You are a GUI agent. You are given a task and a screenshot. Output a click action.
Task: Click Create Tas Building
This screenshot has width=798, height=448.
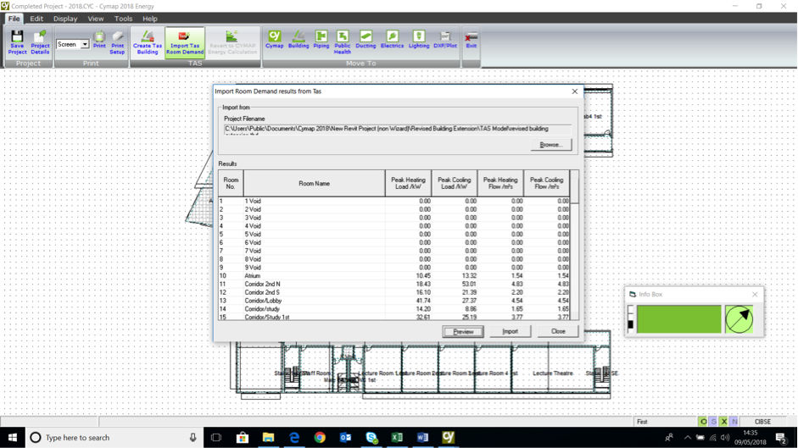[148, 42]
